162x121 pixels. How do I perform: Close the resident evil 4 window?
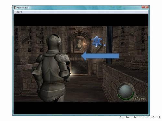point(145,7)
